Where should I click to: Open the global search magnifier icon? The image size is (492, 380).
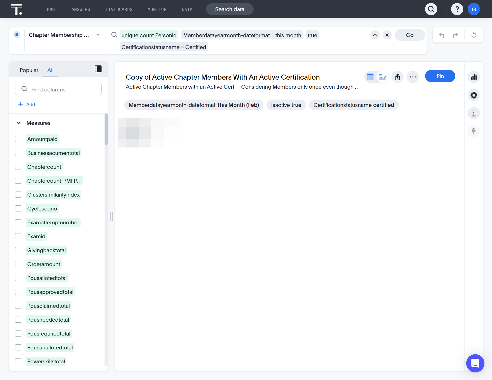pyautogui.click(x=431, y=9)
